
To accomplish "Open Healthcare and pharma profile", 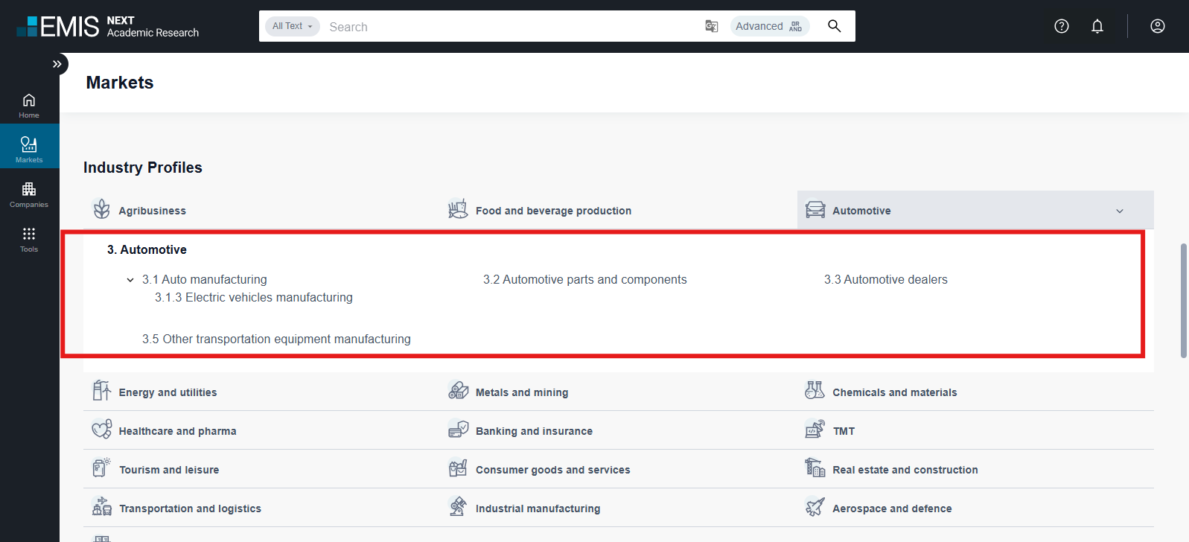I will (177, 431).
